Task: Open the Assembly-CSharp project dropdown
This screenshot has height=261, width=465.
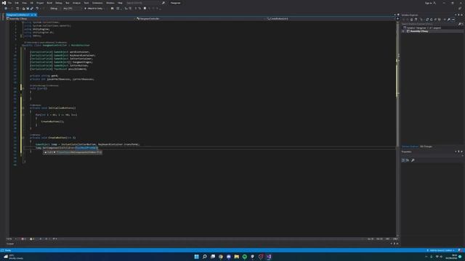Action: click(x=70, y=19)
